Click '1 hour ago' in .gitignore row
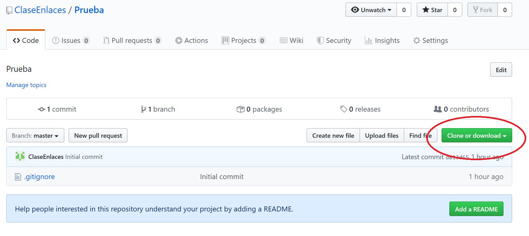The width and height of the screenshot is (529, 236). (486, 177)
